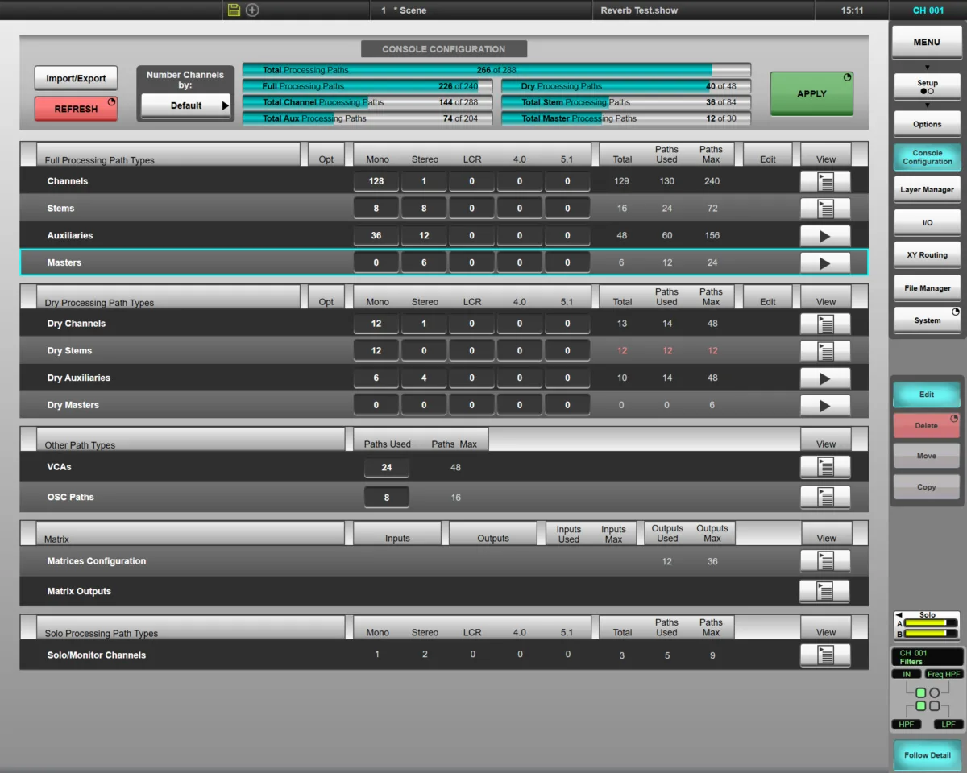
Task: Open the OSC Paths view list icon
Action: tap(825, 497)
